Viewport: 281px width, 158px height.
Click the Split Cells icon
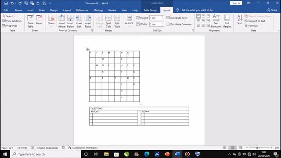(108, 21)
